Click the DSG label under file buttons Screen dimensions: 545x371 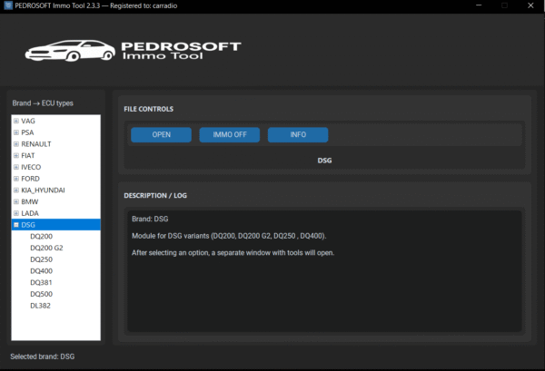pos(324,161)
